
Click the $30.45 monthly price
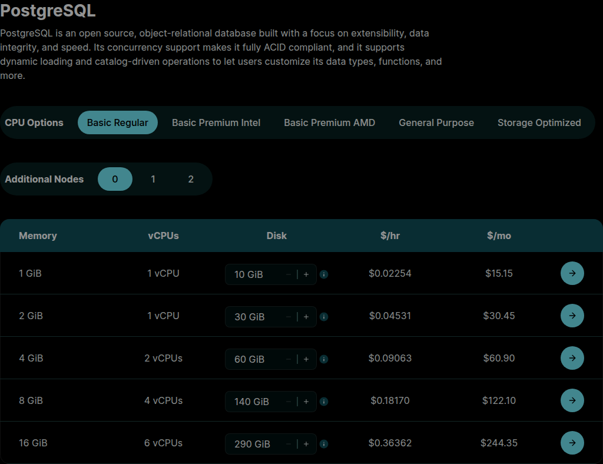[499, 316]
